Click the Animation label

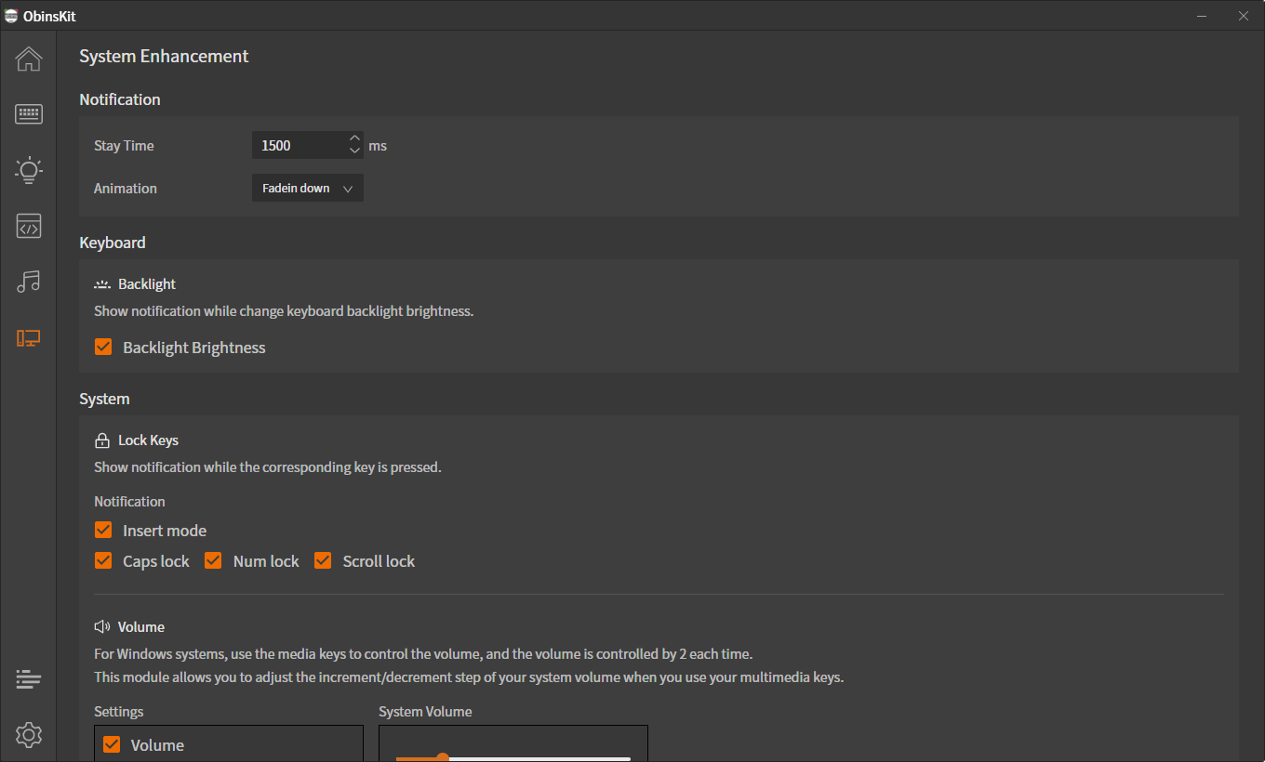click(x=126, y=189)
